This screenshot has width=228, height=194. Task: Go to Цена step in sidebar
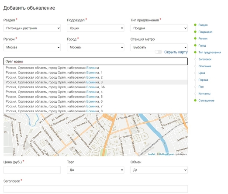[202, 73]
